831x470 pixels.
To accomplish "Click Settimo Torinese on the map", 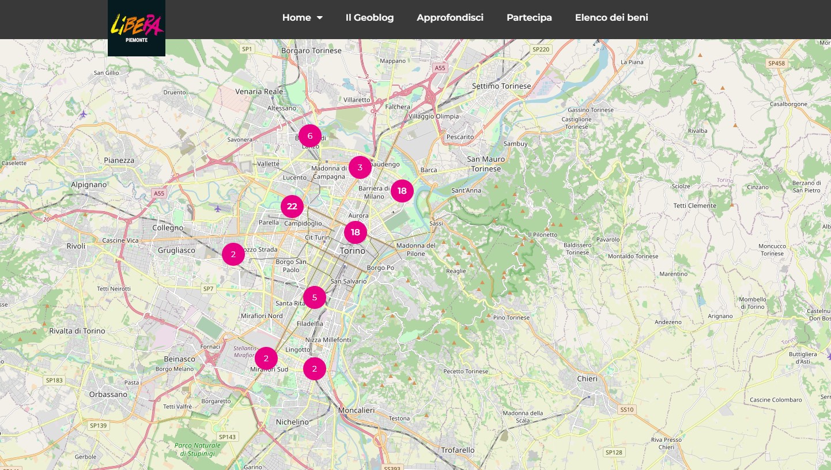I will tap(501, 86).
